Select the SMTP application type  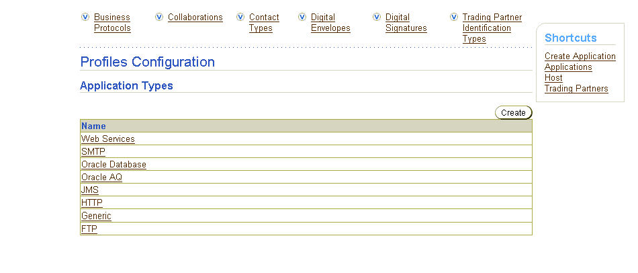[93, 152]
